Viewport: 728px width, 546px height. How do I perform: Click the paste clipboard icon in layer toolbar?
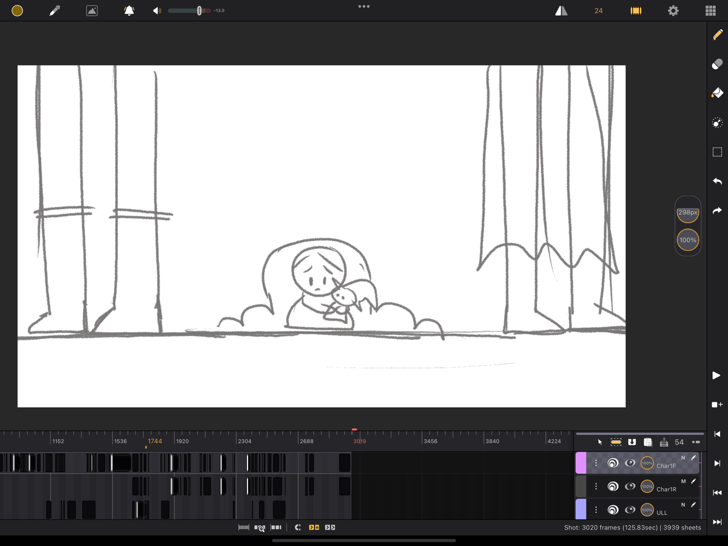click(648, 442)
